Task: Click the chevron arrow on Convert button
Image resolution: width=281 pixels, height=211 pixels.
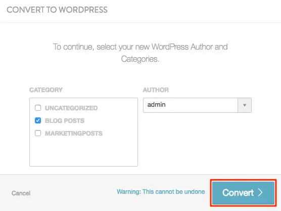Action: (x=260, y=192)
